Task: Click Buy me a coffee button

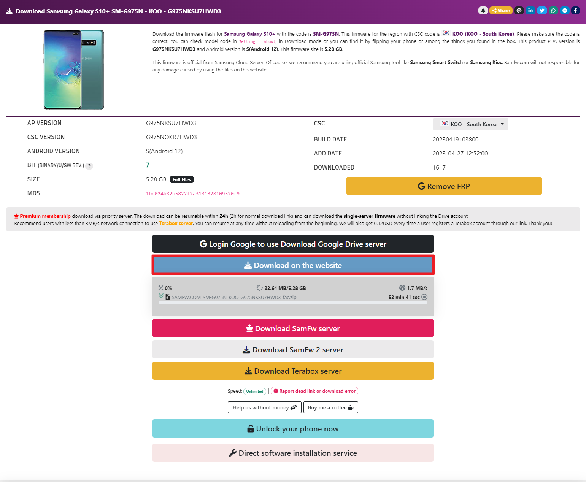Action: 331,407
